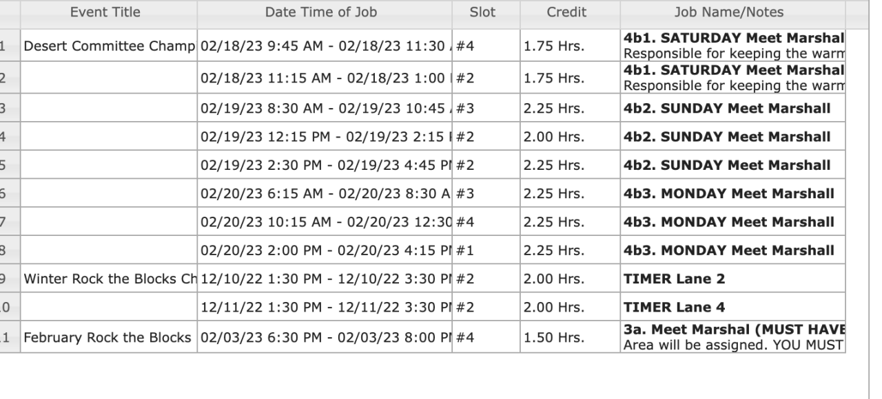Click the 02/19/23 8:30 AM date cell
The image size is (882, 399).
click(324, 107)
